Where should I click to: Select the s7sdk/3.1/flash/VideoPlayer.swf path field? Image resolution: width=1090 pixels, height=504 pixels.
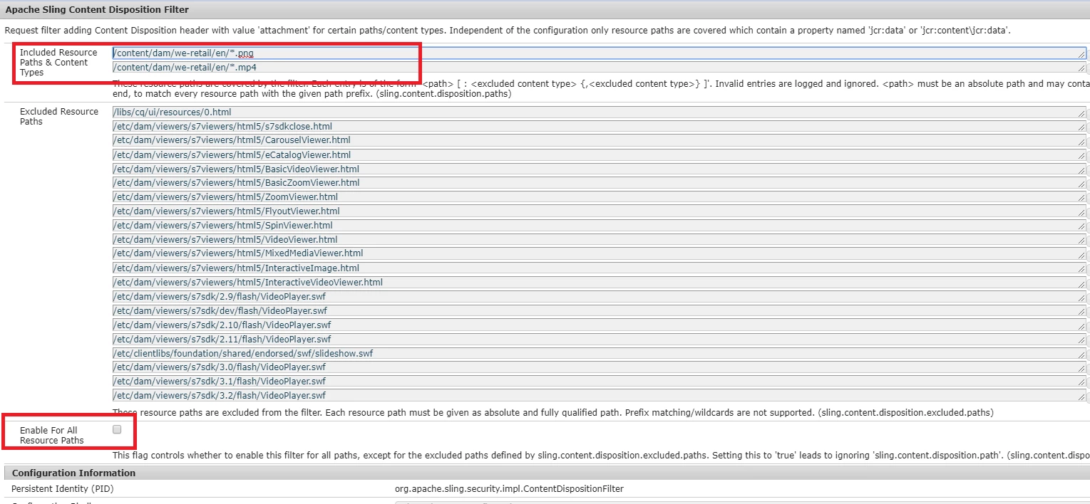coord(600,382)
